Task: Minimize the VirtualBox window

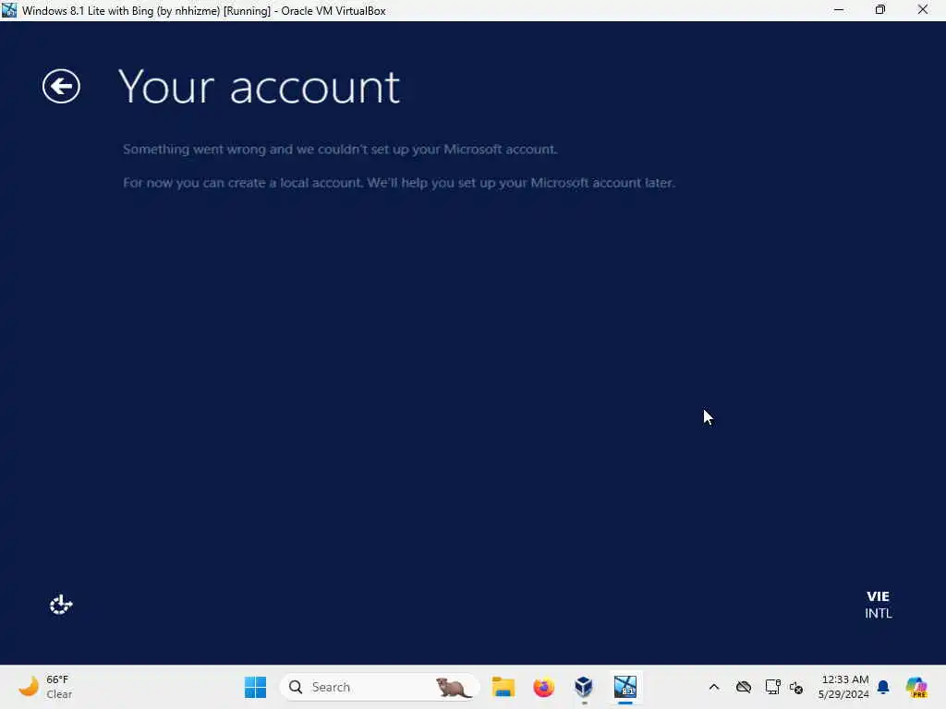Action: click(839, 10)
